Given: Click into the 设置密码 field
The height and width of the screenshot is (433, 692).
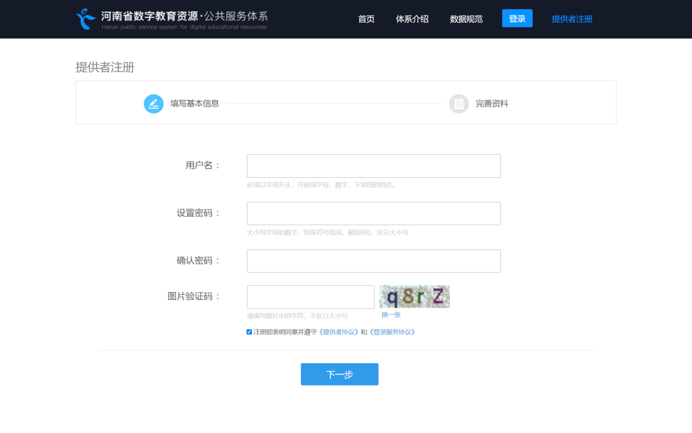Looking at the screenshot, I should tap(373, 213).
